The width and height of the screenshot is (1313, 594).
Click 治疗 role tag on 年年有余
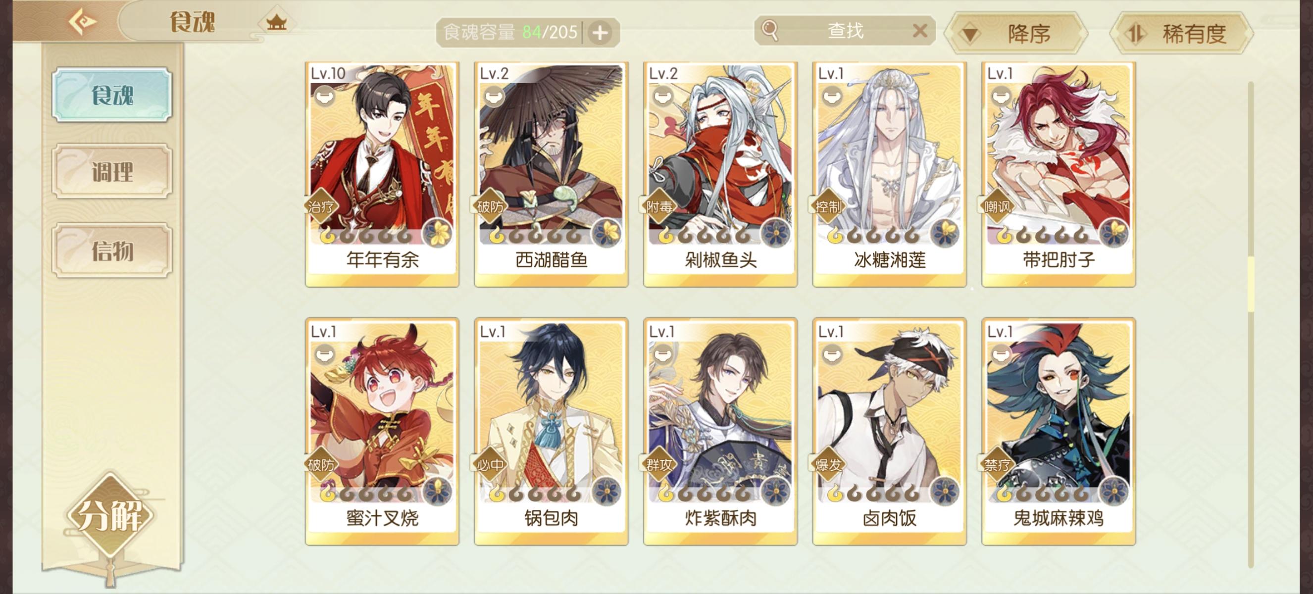point(320,206)
